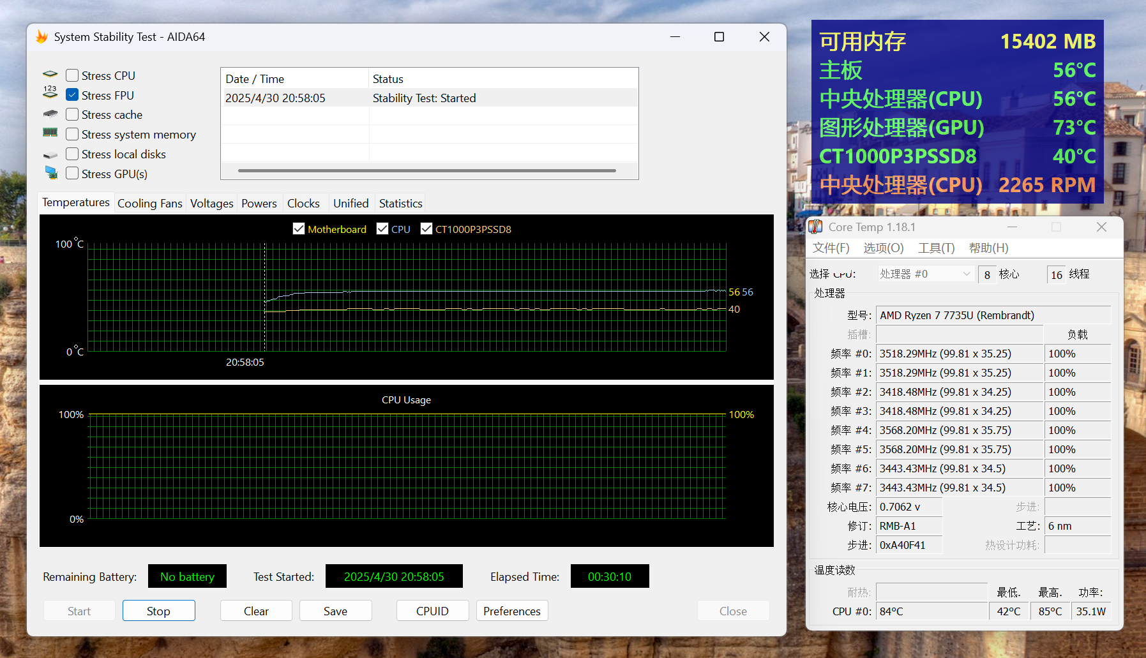Screen dimensions: 1146x658
Task: Click the Core Temp app icon in title bar
Action: [816, 227]
